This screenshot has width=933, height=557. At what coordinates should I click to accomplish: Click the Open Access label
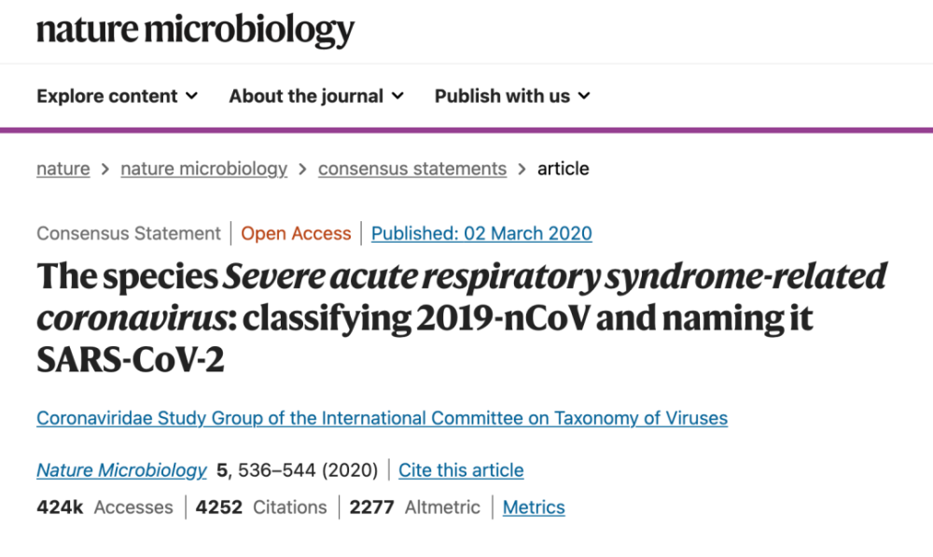(x=296, y=233)
